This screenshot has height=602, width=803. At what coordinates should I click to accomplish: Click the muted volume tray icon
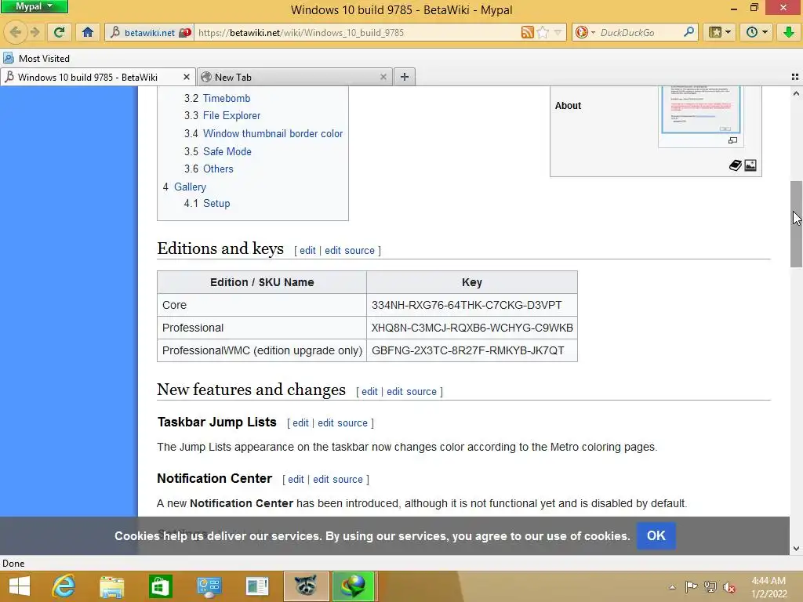pyautogui.click(x=729, y=587)
